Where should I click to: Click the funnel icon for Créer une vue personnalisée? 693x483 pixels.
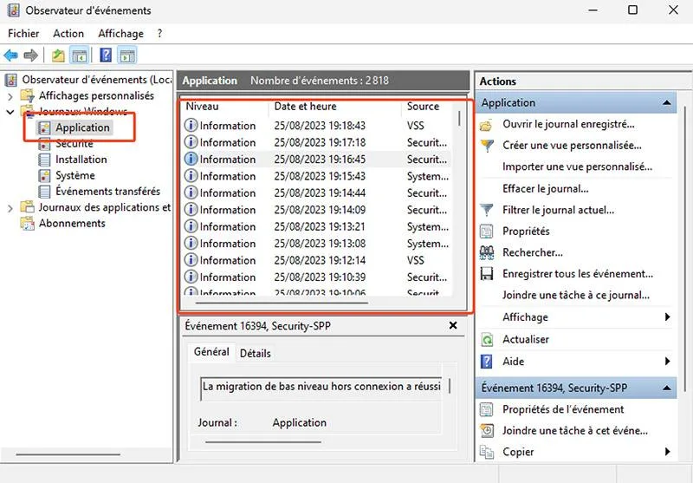[x=487, y=146]
